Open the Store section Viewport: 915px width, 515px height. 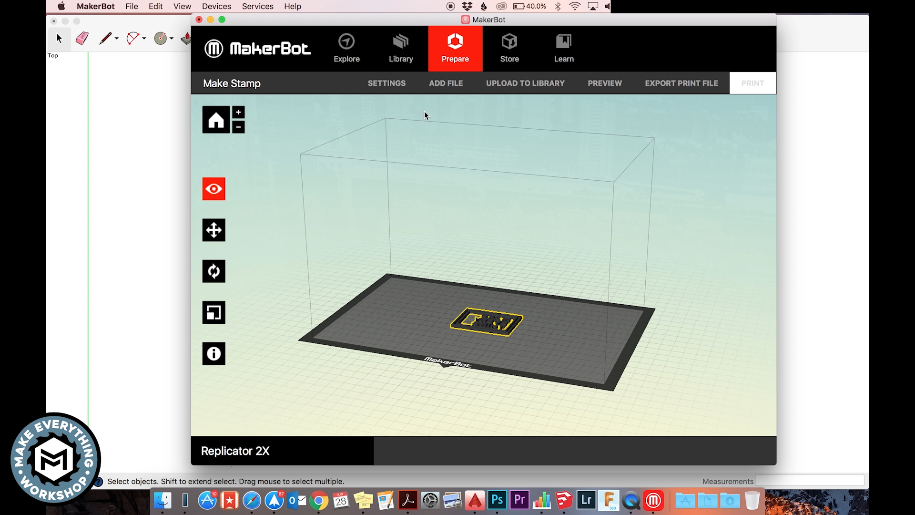coord(509,49)
